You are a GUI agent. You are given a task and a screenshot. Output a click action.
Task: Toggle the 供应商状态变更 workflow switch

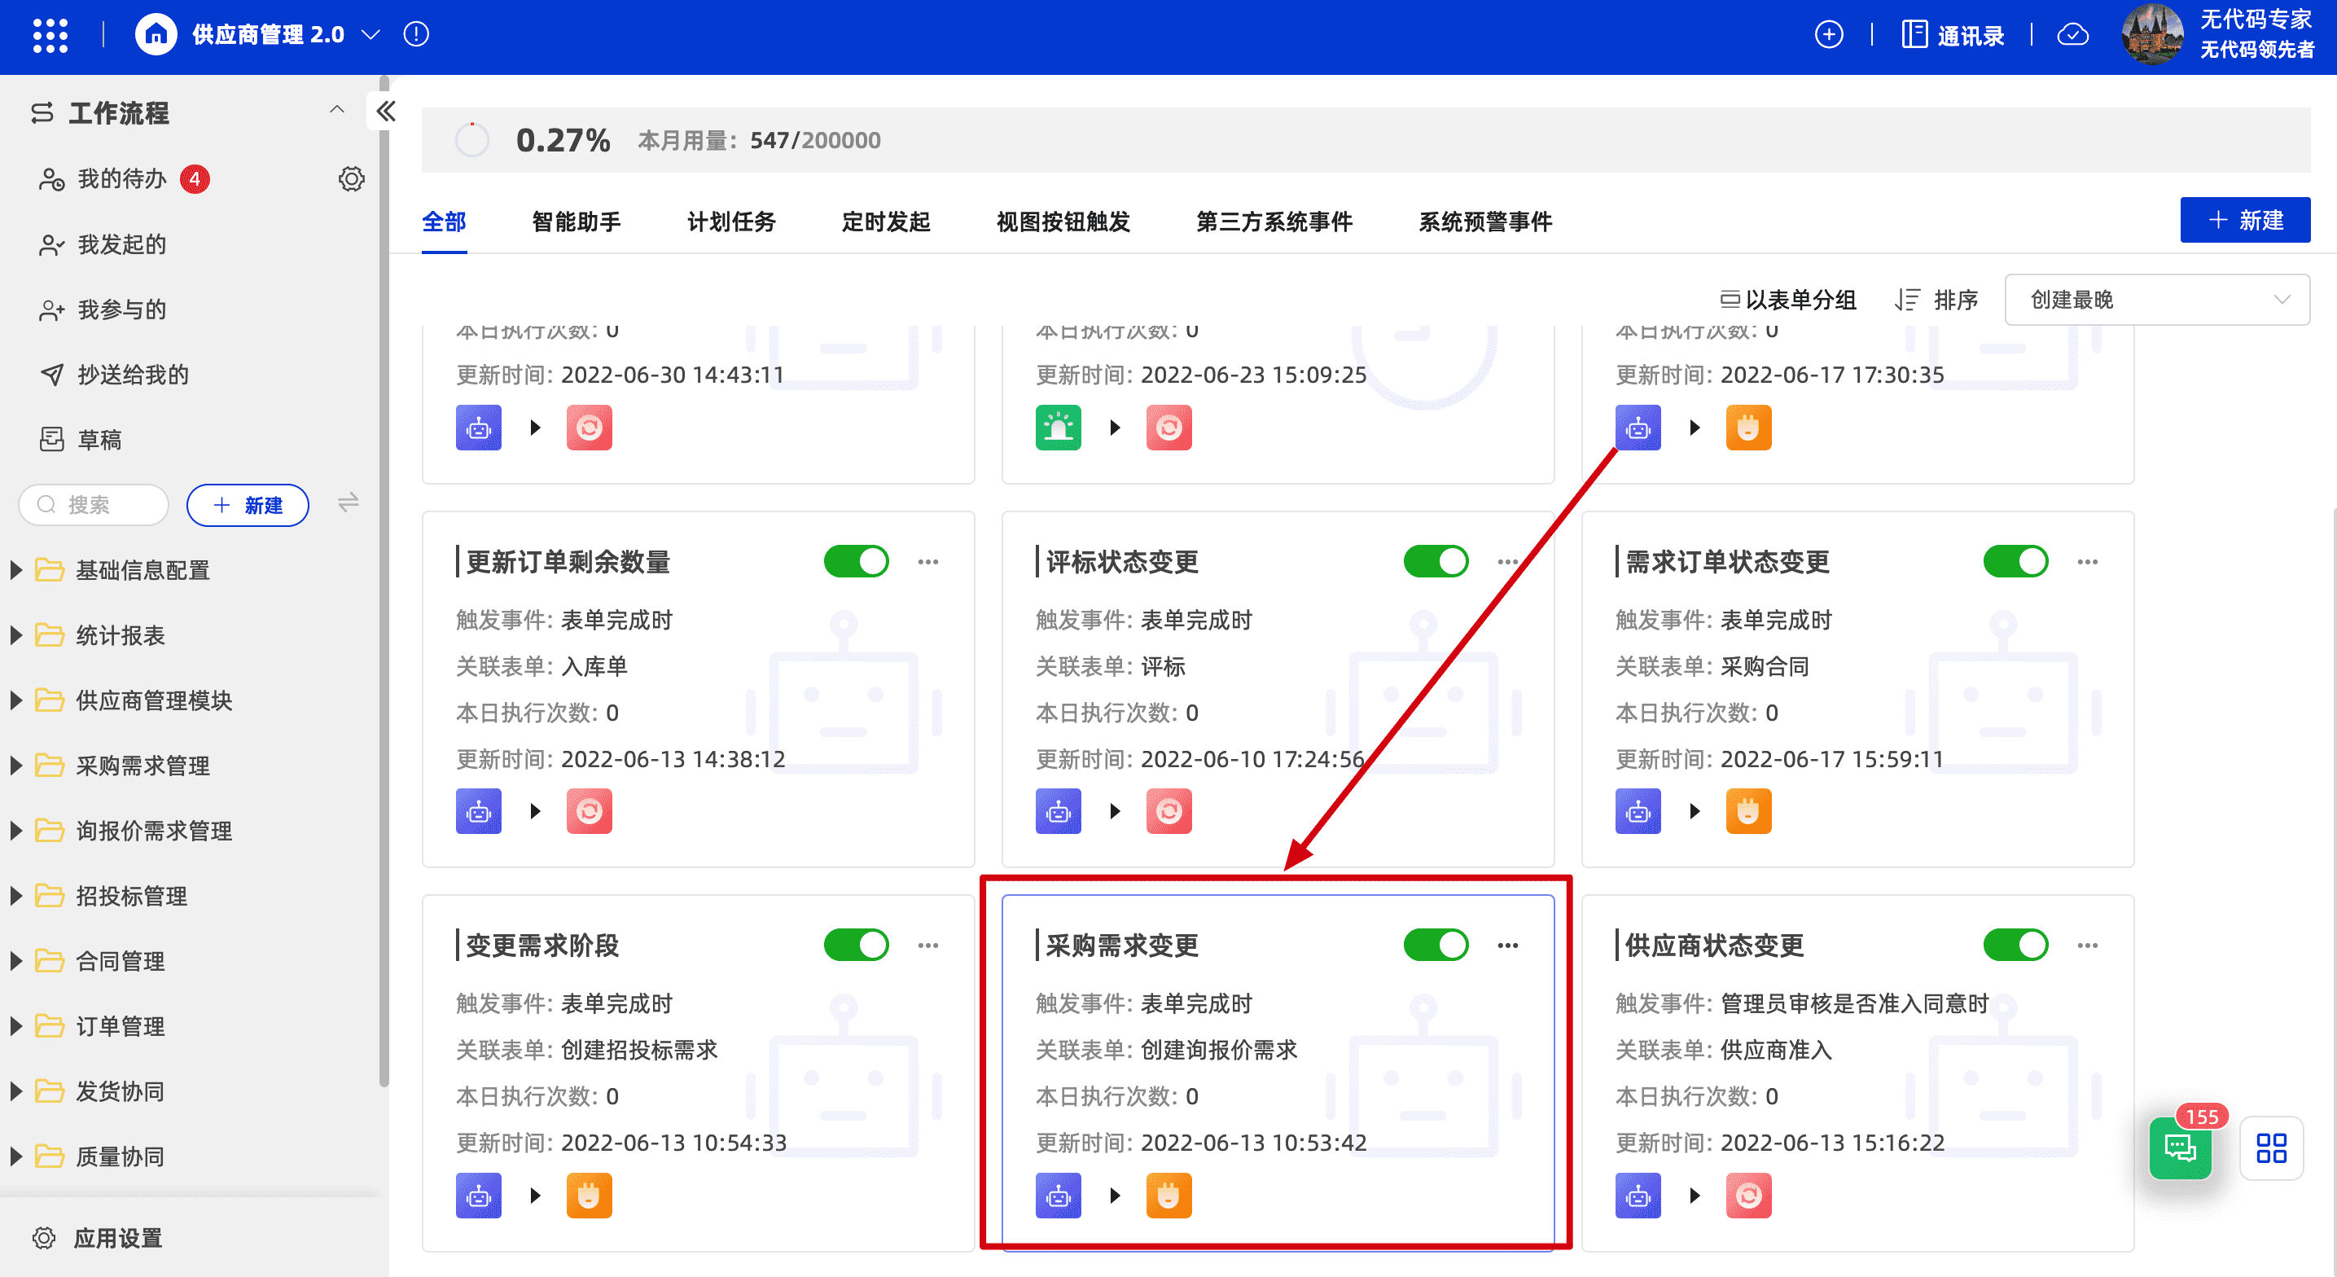[x=2015, y=946]
